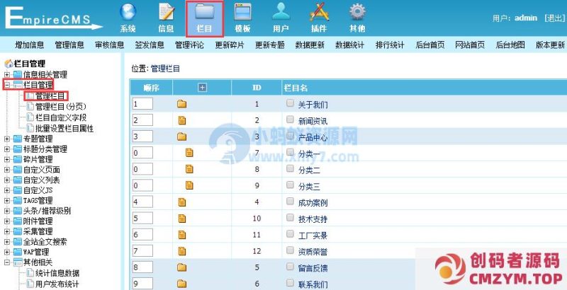
Task: Check the 留言反馈 checkbox
Action: click(x=290, y=267)
